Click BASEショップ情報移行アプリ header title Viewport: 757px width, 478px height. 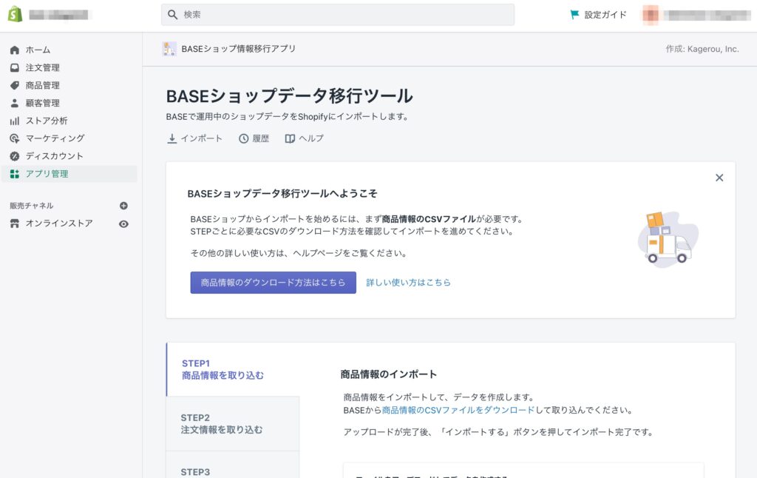click(x=239, y=49)
